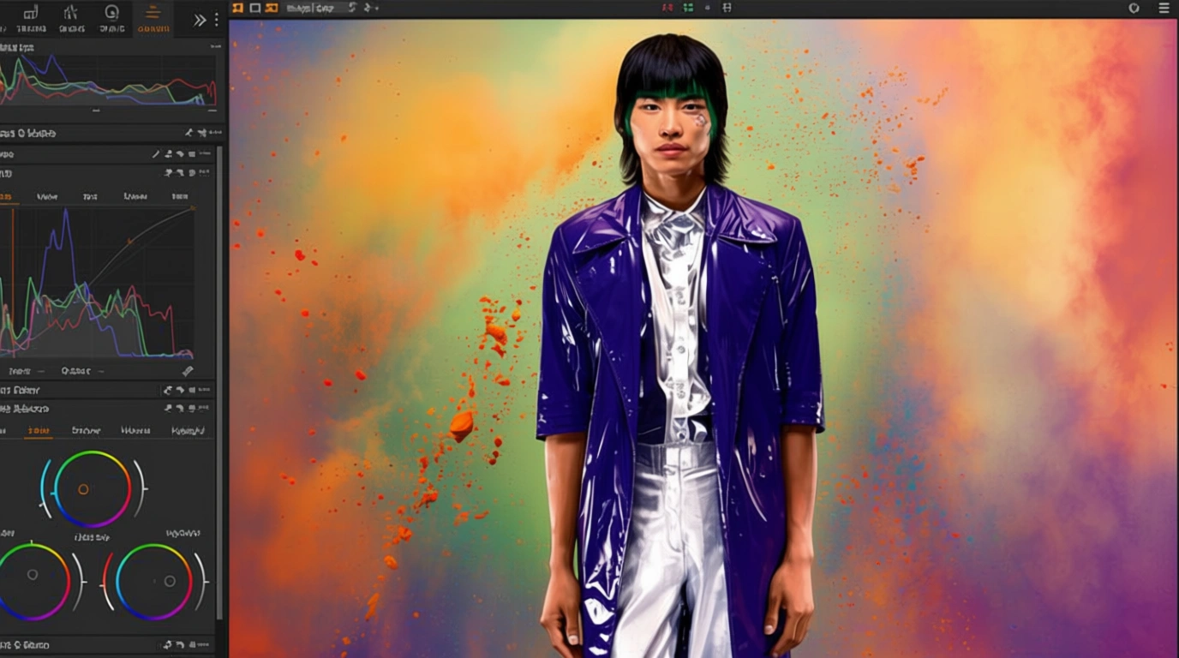The width and height of the screenshot is (1179, 658).
Task: Click the dropdown arrow next to top toolbar cursor tool
Action: tap(377, 8)
